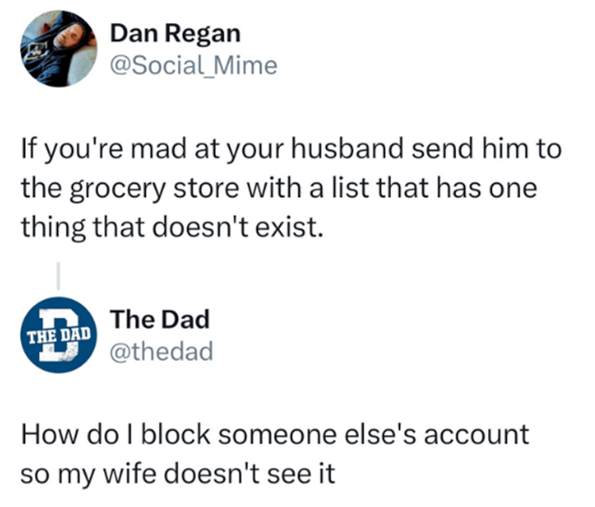
Task: Open The Dad logo avatar
Action: (56, 335)
